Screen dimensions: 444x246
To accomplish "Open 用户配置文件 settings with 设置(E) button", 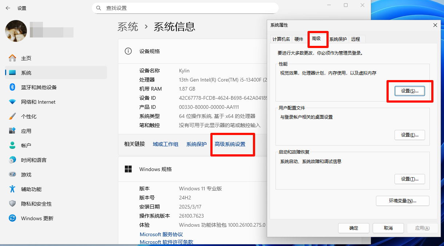I will tap(410, 135).
